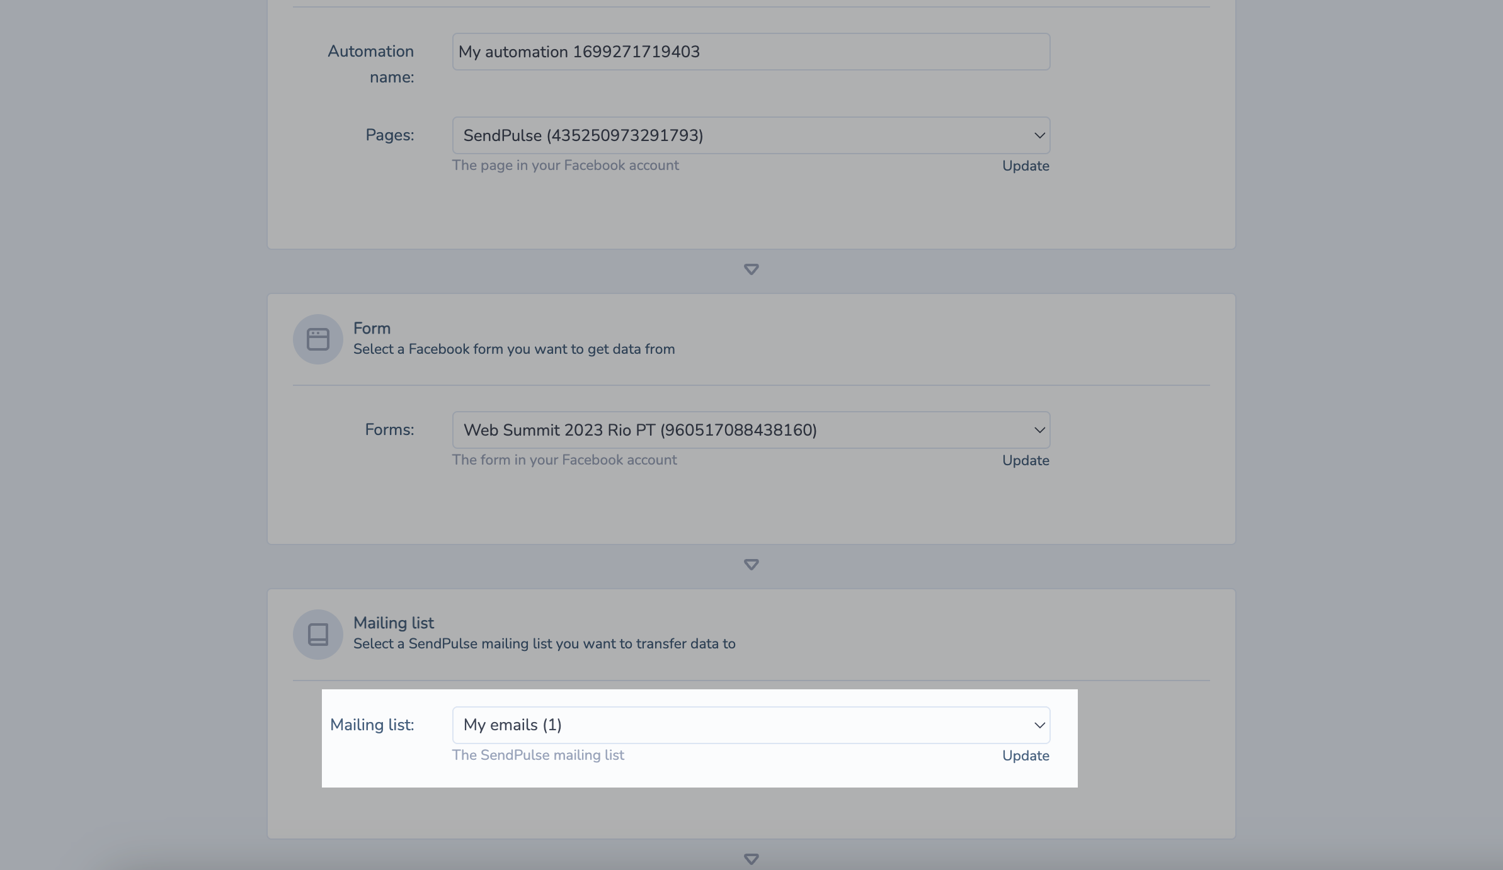Open the Web Summit 2023 Rio PT dropdown
Viewport: 1503px width, 870px height.
751,430
